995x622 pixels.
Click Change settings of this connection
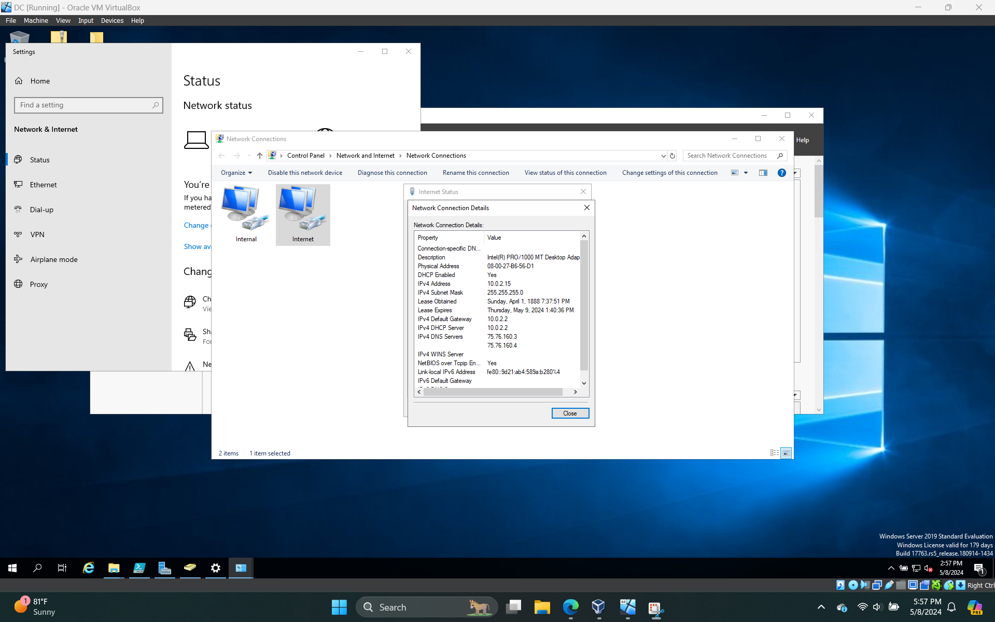point(670,173)
